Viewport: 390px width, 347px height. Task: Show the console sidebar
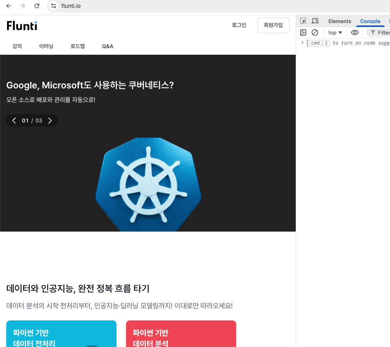coord(303,32)
